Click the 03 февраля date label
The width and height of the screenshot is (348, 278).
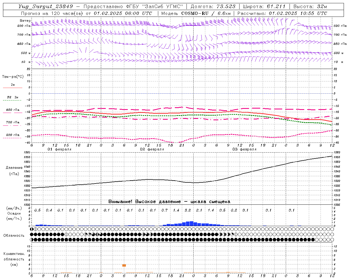point(244,149)
